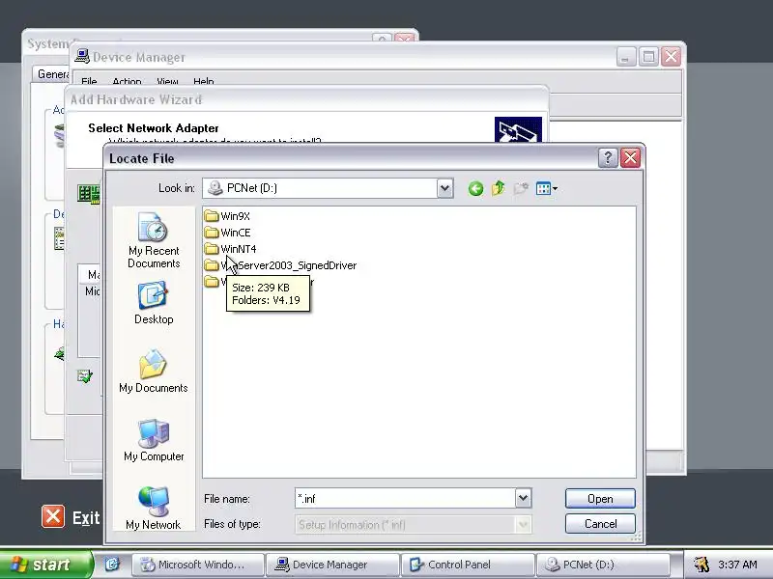Click the Open button
This screenshot has width=773, height=579.
click(600, 499)
